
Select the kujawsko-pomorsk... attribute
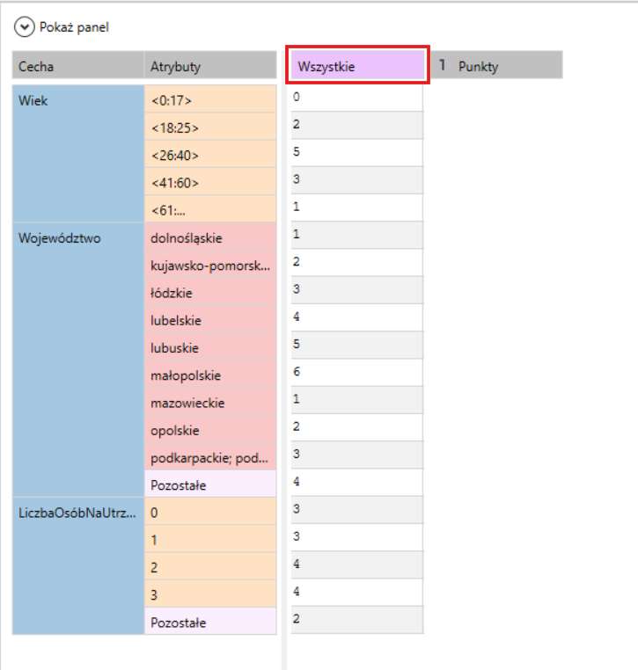(x=210, y=264)
